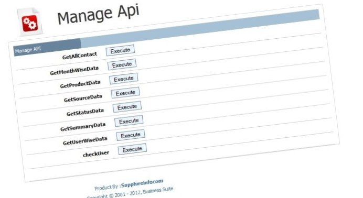Run Execute for checkUser
The width and height of the screenshot is (363, 198).
(132, 149)
